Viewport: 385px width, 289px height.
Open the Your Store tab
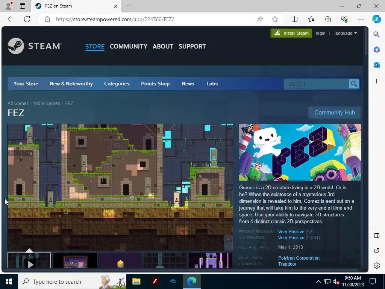[x=26, y=84]
